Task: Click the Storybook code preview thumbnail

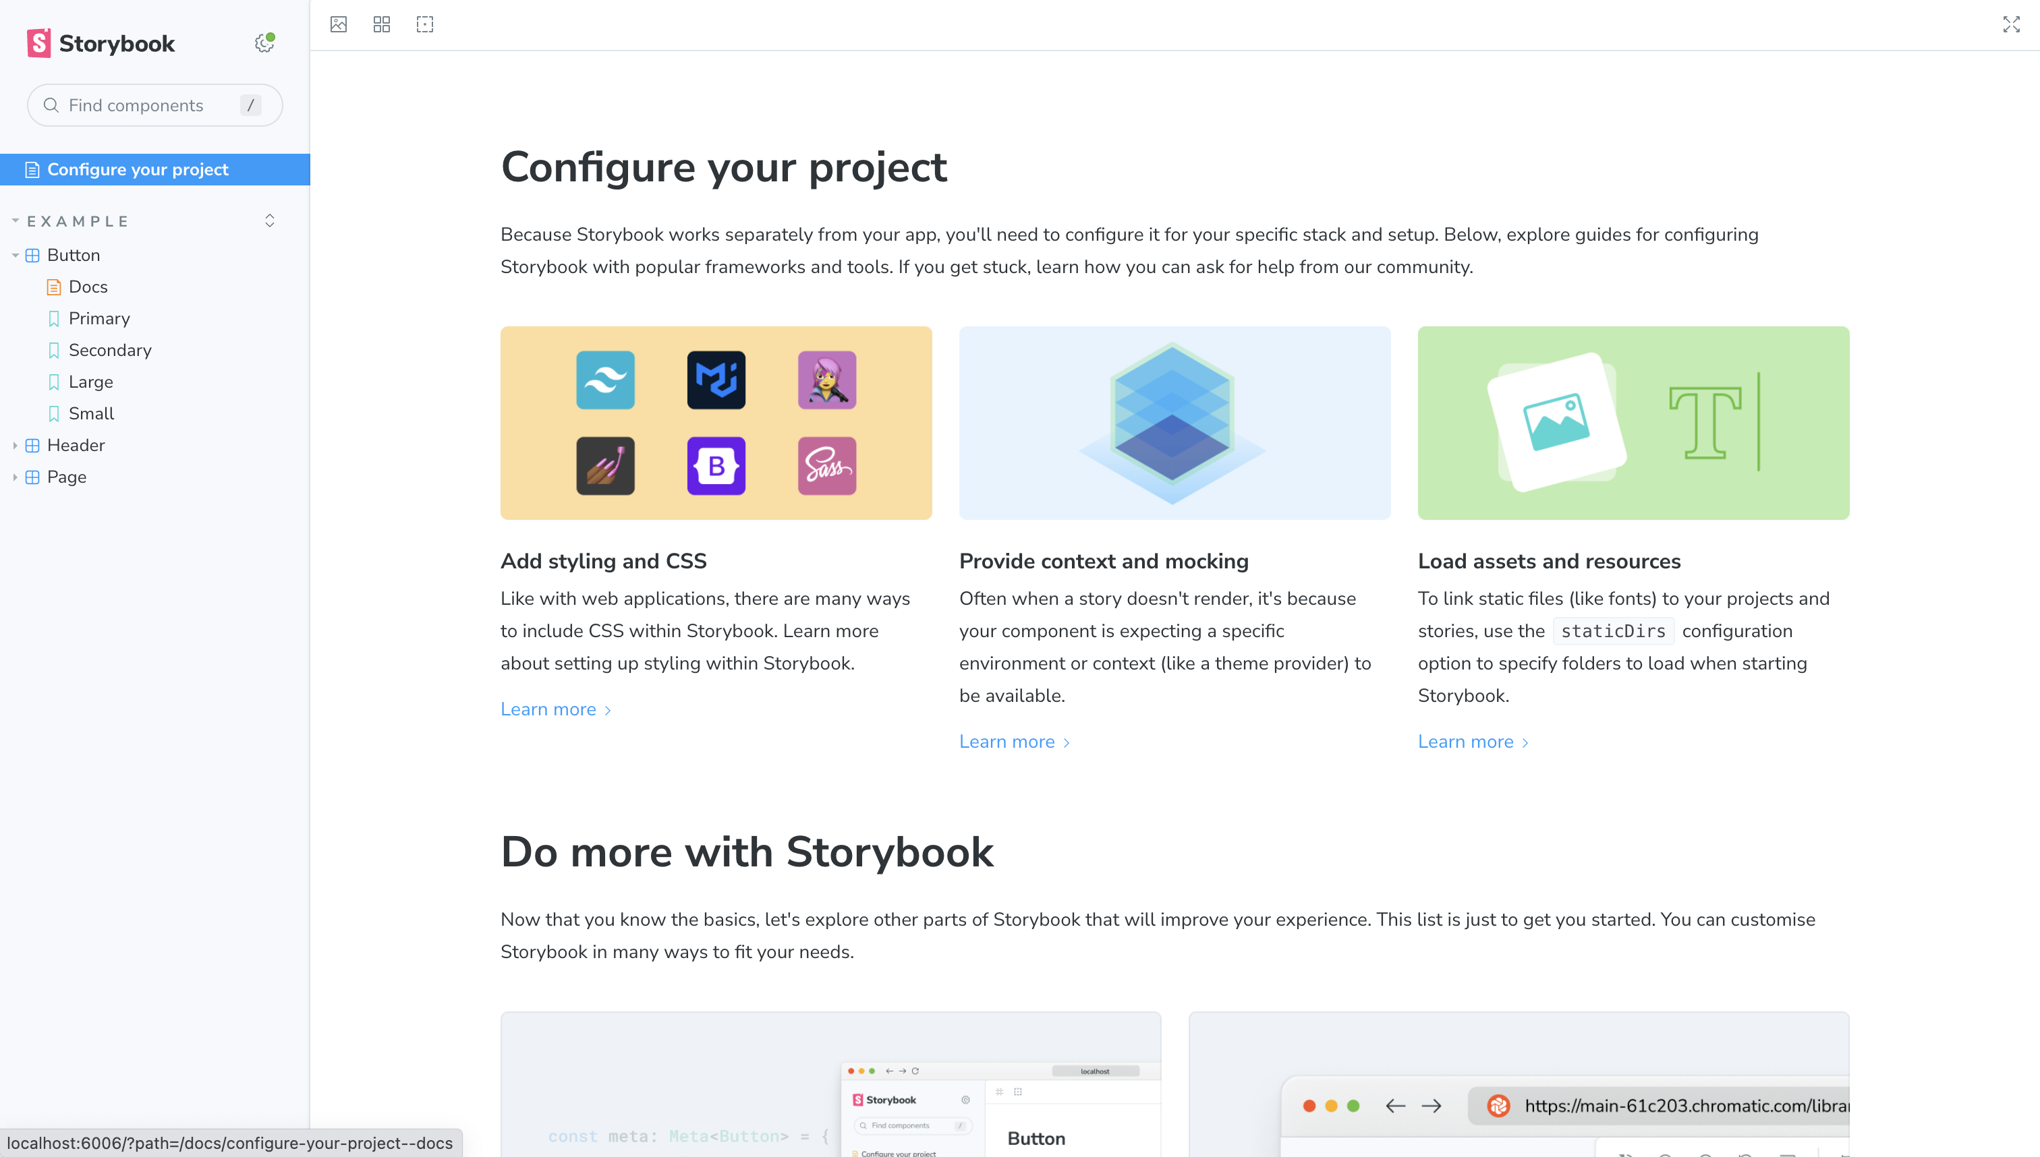Action: click(831, 1084)
